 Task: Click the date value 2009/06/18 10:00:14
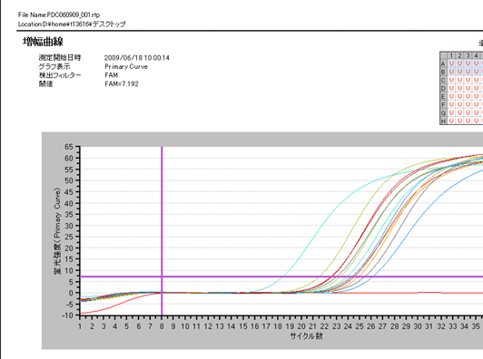pyautogui.click(x=137, y=58)
